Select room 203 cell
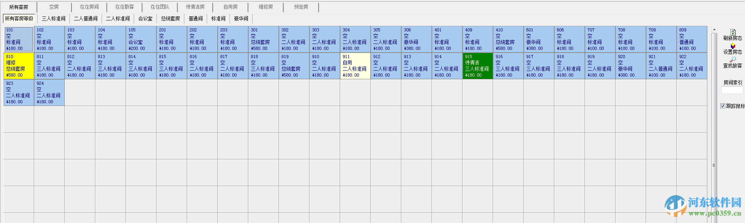Image resolution: width=745 pixels, height=223 pixels. click(x=233, y=39)
